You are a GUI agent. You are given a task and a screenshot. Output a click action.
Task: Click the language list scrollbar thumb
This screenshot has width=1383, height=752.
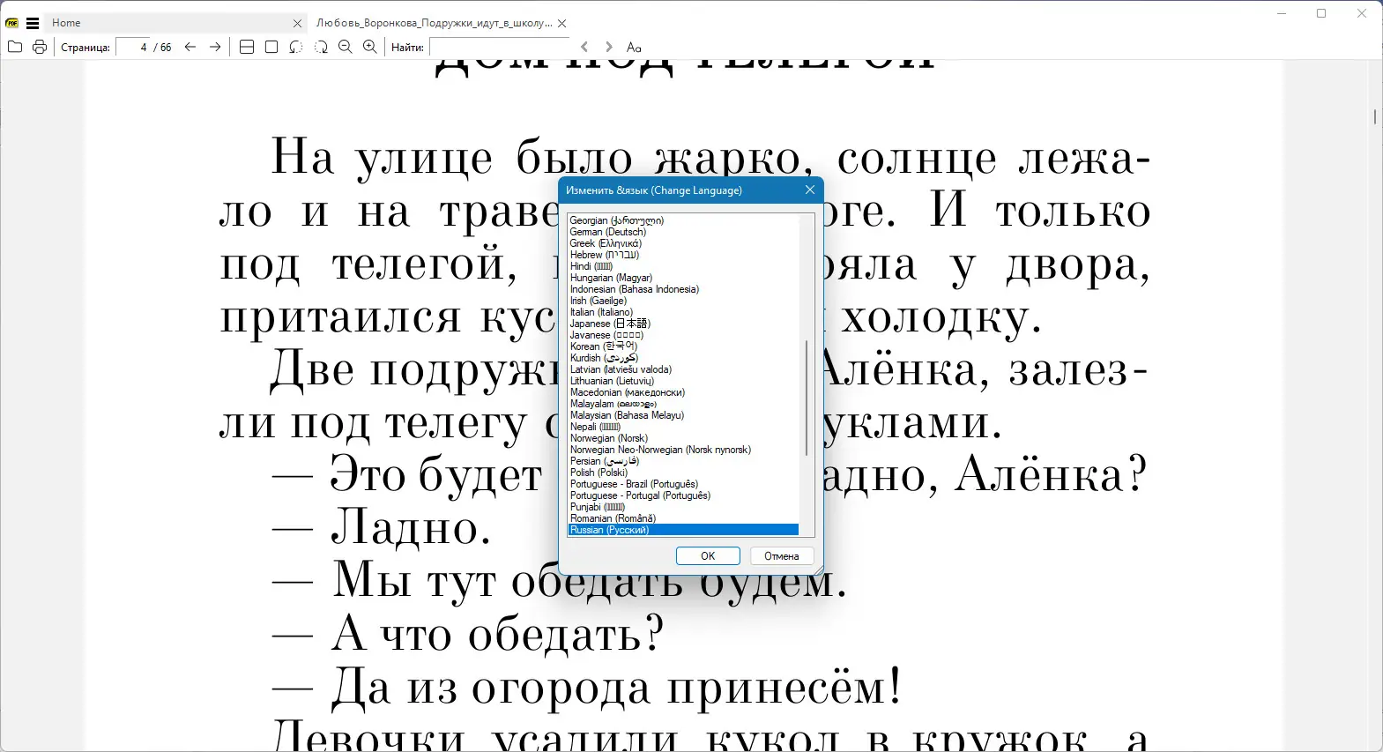click(x=807, y=398)
